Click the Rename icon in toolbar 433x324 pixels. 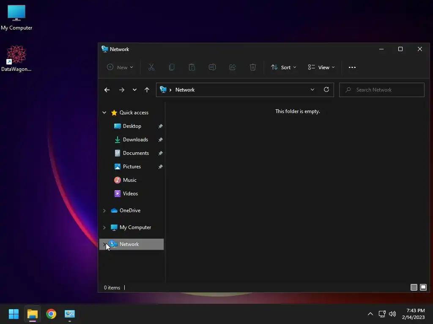[212, 67]
